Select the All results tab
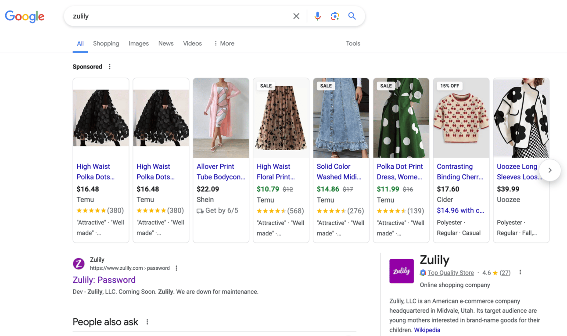Image resolution: width=567 pixels, height=336 pixels. (x=80, y=43)
